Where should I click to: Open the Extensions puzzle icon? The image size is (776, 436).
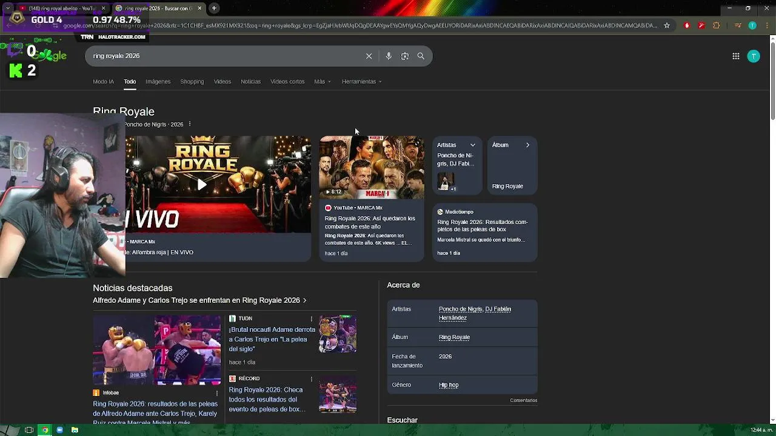tap(716, 25)
